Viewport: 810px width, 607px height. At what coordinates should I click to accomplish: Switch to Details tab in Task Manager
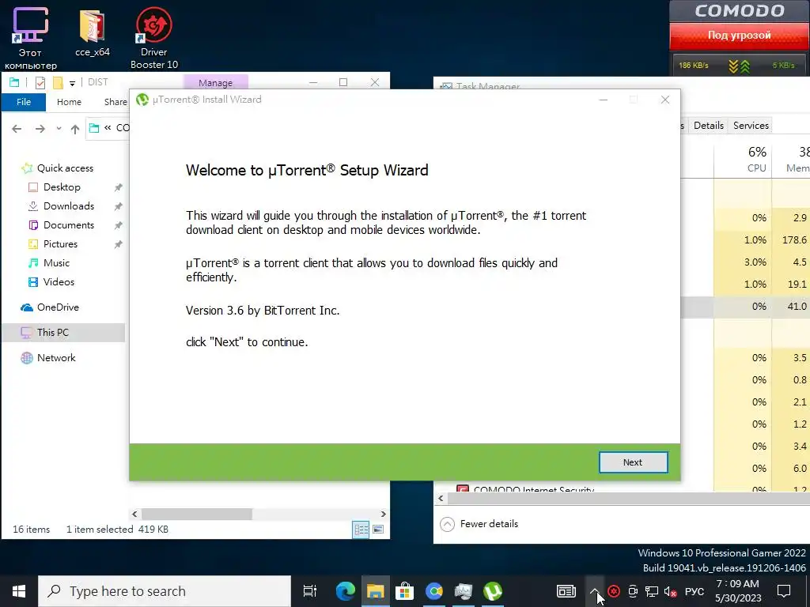coord(708,126)
